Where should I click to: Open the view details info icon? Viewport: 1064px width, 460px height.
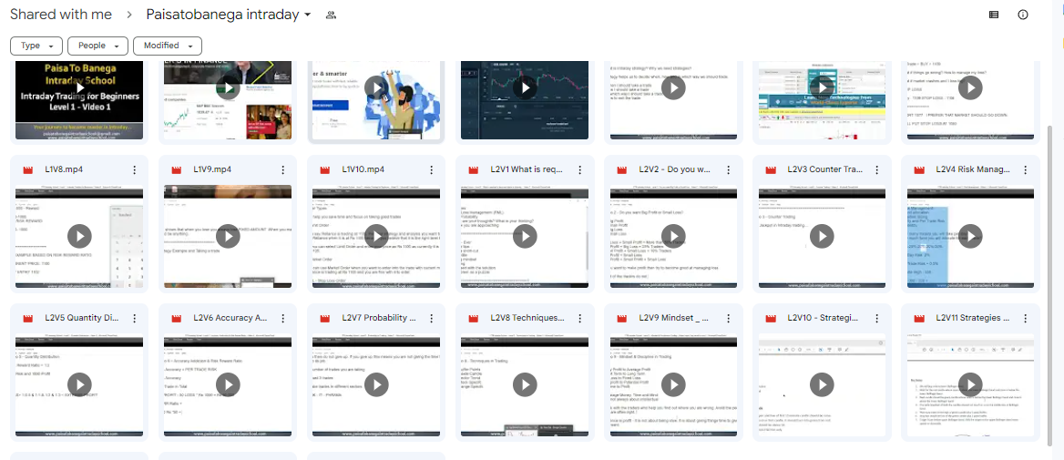coord(1023,15)
